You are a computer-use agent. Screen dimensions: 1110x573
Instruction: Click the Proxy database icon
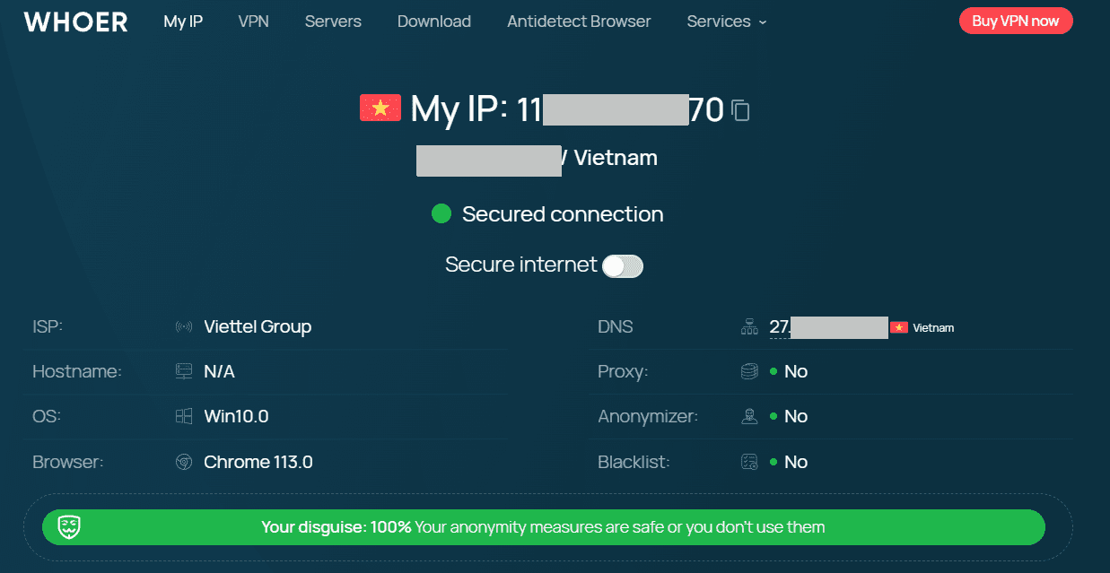[x=749, y=370]
